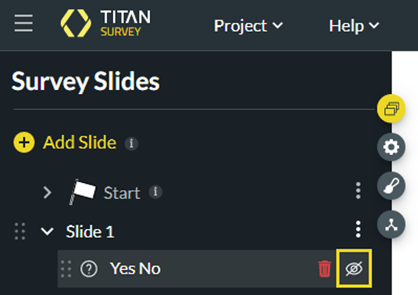Screen dimensions: 418x295
Task: Click the yellow plus Add Slide icon
Action: (x=24, y=142)
